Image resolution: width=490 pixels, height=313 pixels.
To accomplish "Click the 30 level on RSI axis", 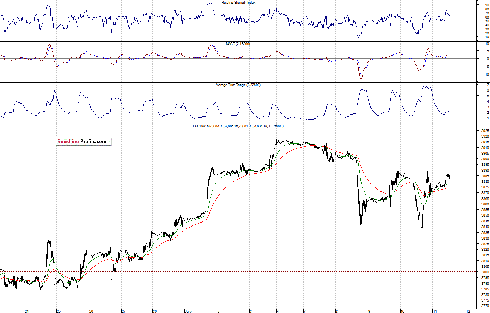I will [x=487, y=29].
